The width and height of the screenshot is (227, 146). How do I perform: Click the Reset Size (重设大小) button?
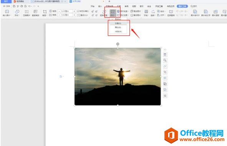click(83, 15)
